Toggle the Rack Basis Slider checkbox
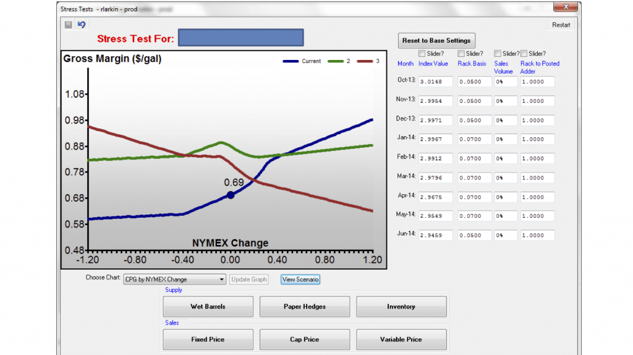This screenshot has width=633, height=355. (x=461, y=54)
